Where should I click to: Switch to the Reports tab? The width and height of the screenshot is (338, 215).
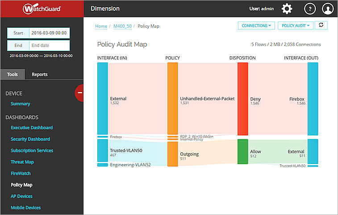[x=39, y=74]
